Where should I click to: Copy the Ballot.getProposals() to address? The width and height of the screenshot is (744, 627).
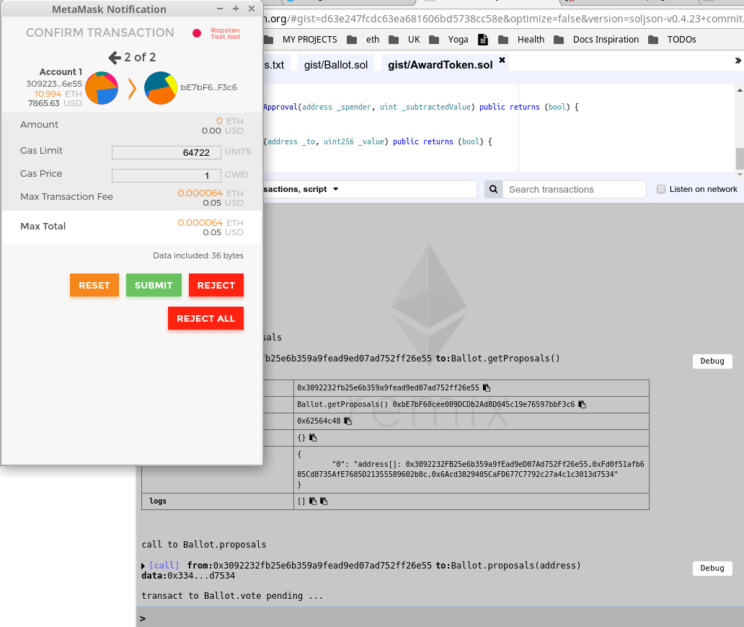583,405
